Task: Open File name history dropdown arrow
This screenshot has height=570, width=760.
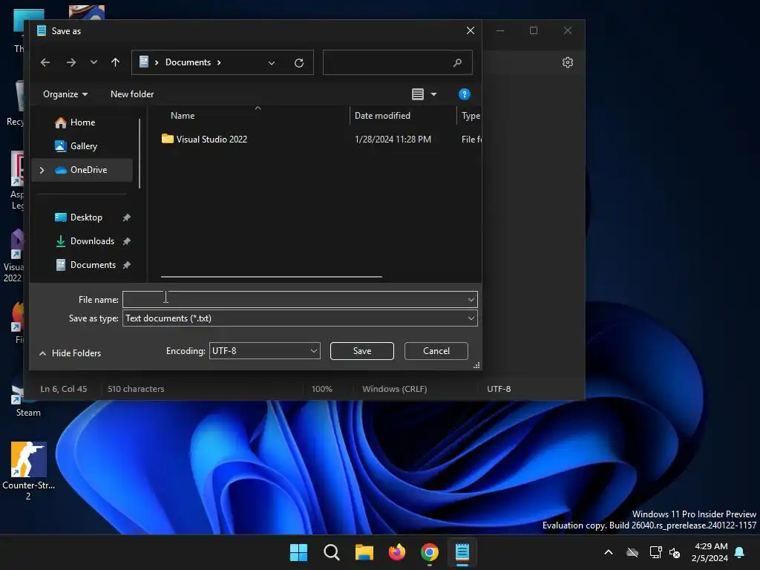Action: 471,300
